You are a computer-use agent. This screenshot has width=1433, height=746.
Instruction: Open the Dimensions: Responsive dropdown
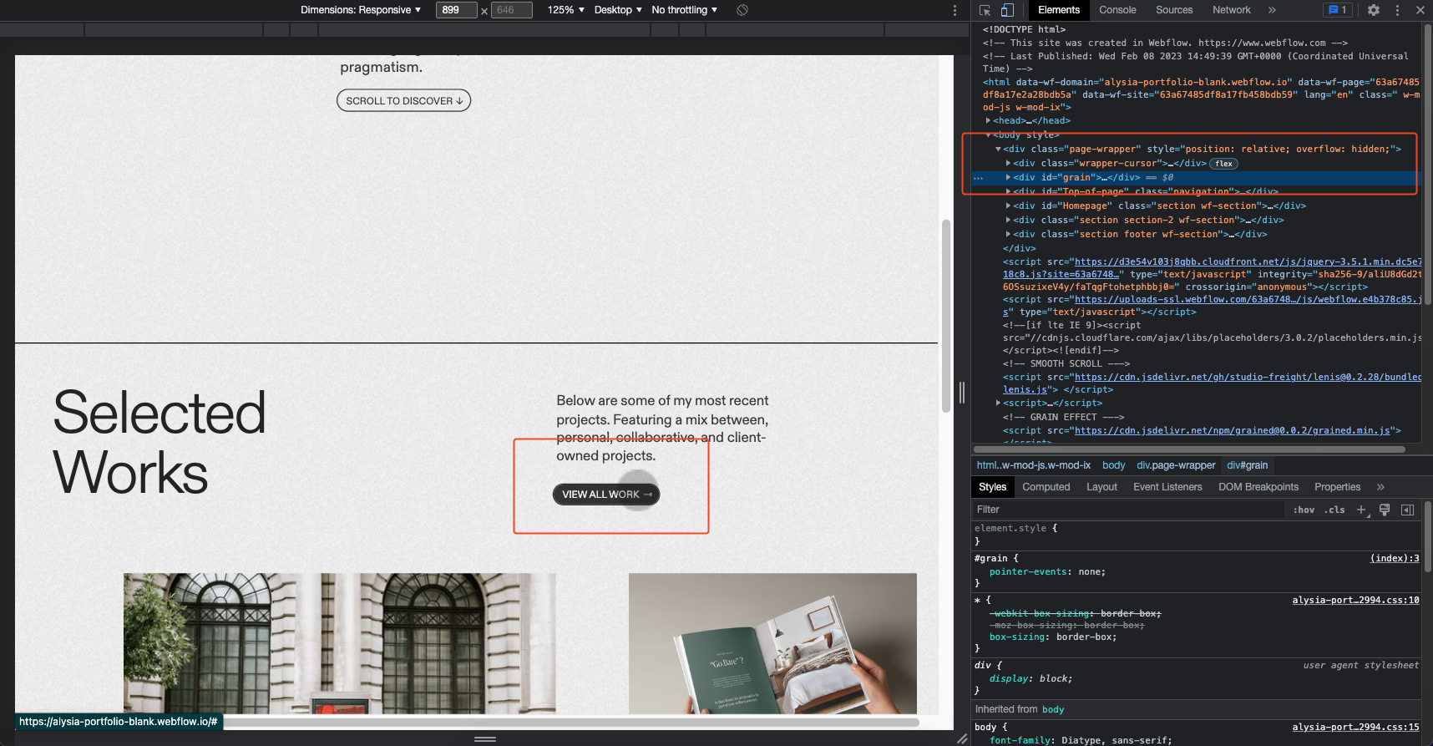(x=361, y=10)
